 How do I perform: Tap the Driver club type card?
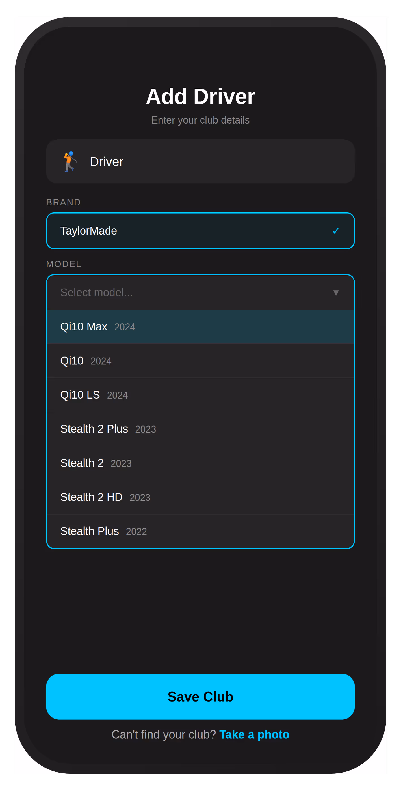[x=200, y=162]
